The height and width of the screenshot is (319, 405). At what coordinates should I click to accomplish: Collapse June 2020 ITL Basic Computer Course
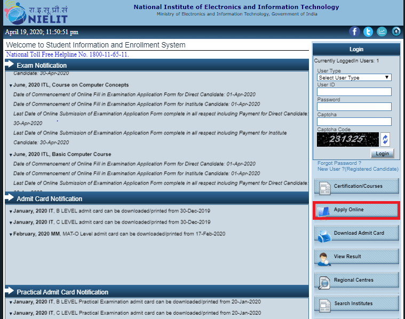[x=11, y=155]
